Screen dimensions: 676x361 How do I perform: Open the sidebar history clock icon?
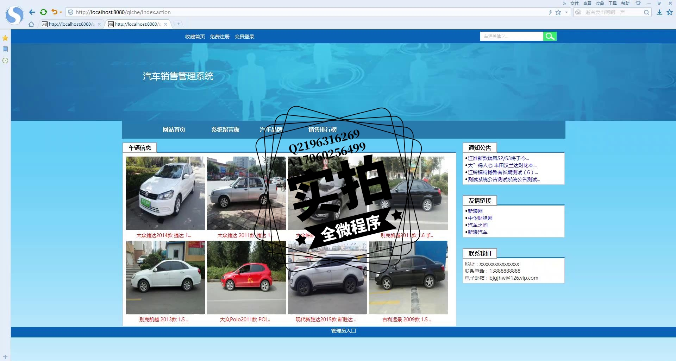point(5,61)
